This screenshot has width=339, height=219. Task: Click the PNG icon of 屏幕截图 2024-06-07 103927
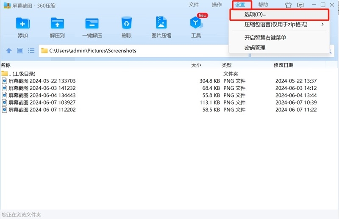click(x=4, y=102)
